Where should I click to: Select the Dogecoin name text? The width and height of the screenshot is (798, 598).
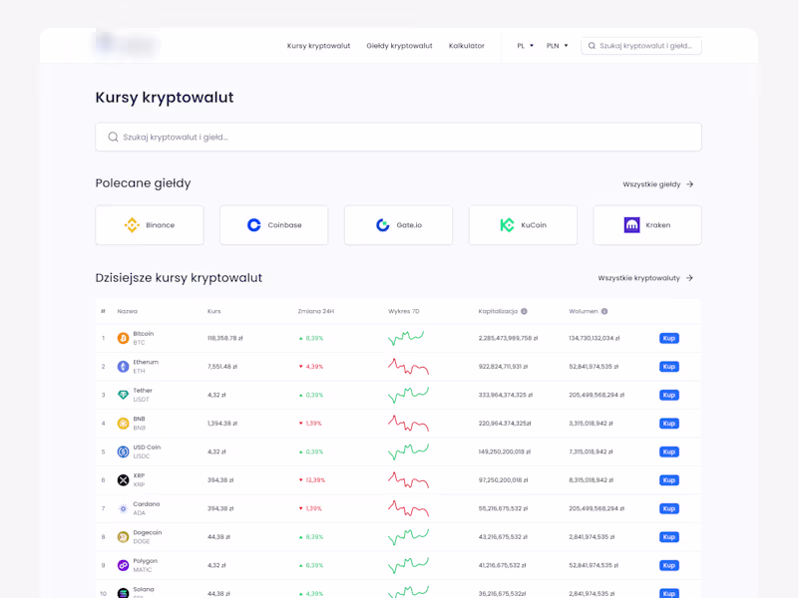147,532
